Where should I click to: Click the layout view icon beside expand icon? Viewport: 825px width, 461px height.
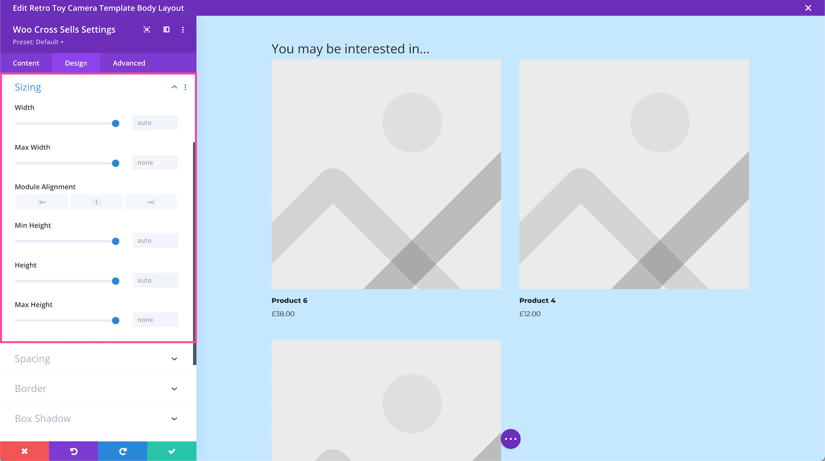pos(166,29)
